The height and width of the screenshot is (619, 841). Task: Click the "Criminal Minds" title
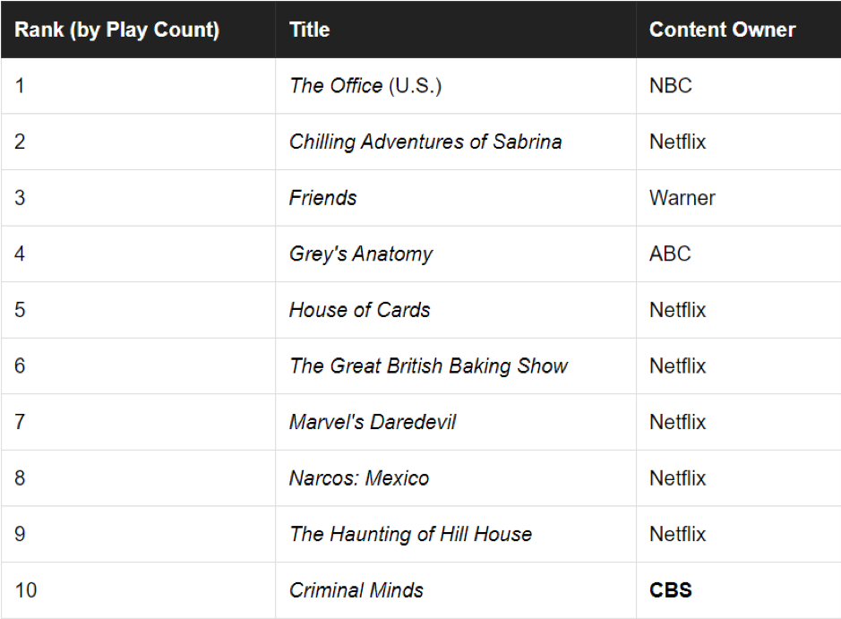356,590
